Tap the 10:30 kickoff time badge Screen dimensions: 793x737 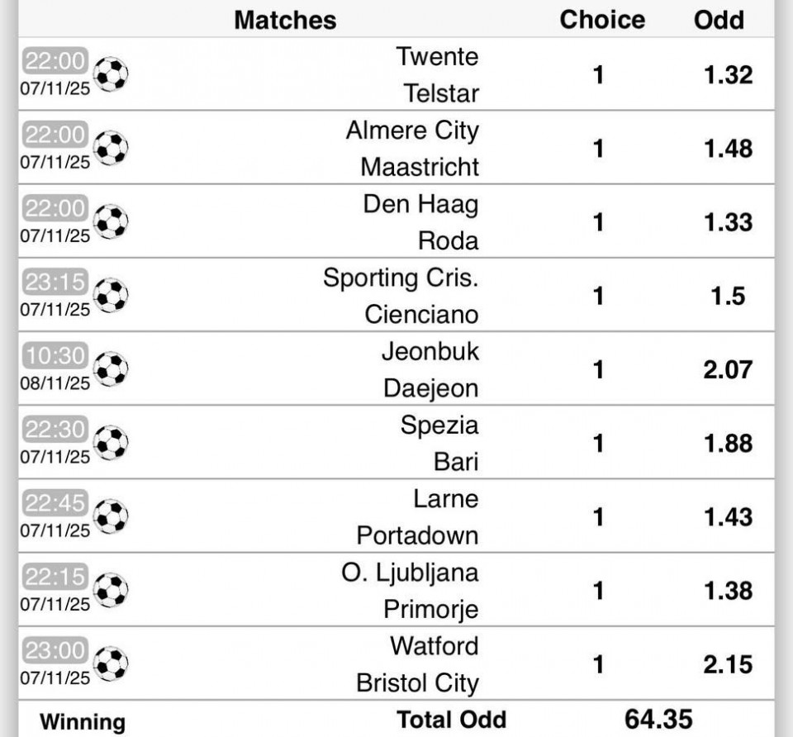55,355
